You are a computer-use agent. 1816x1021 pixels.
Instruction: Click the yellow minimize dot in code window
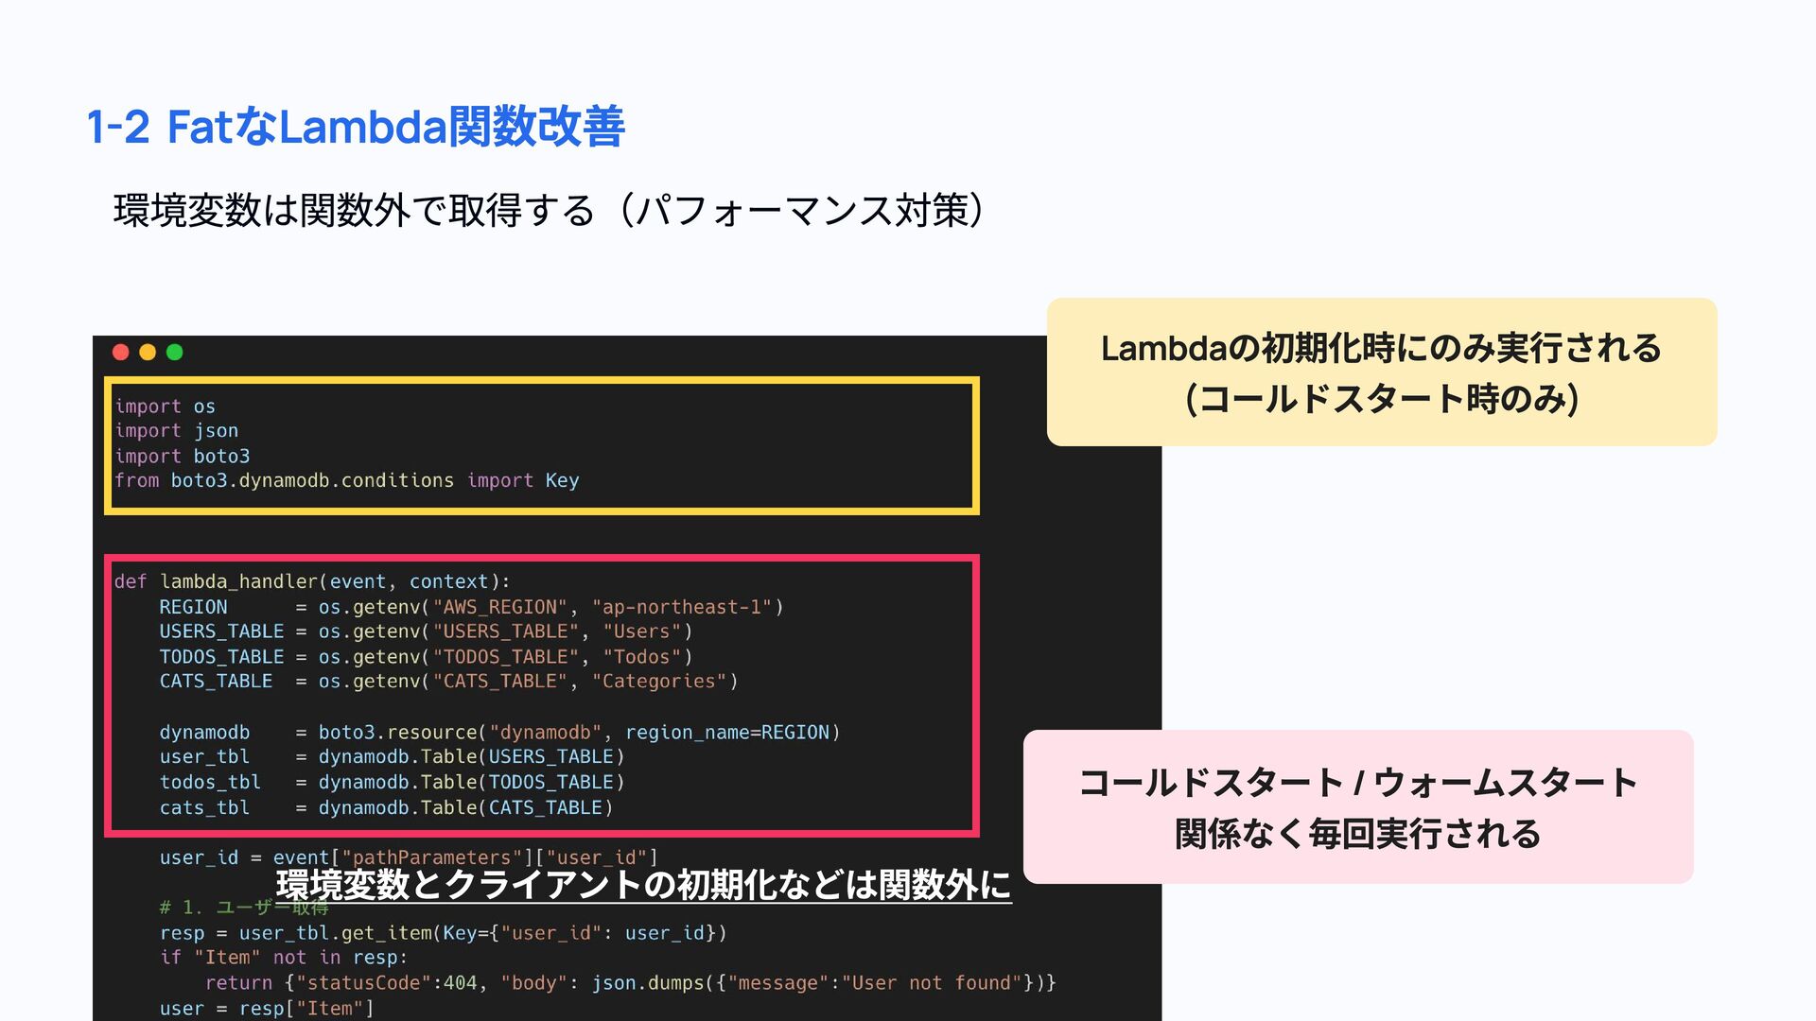[148, 353]
